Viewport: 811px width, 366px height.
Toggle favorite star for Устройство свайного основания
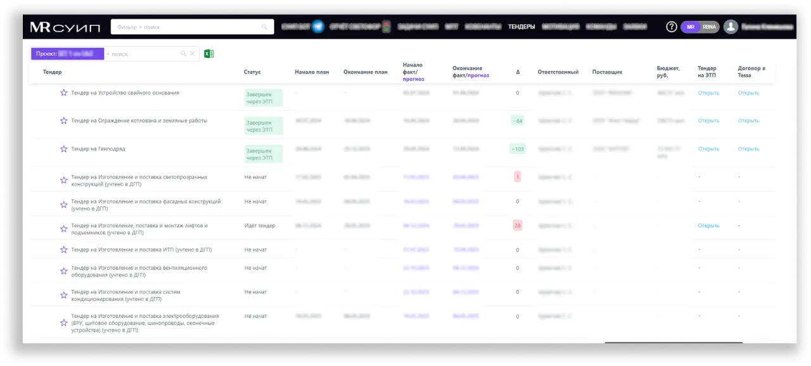[63, 93]
